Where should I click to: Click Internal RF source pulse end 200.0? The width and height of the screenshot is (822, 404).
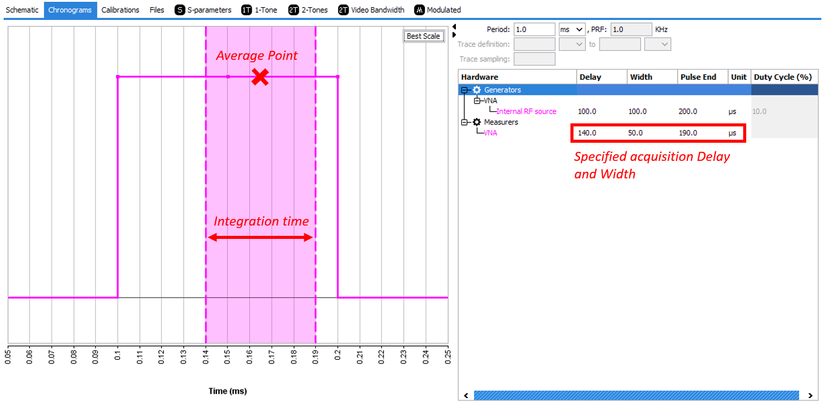pos(687,111)
